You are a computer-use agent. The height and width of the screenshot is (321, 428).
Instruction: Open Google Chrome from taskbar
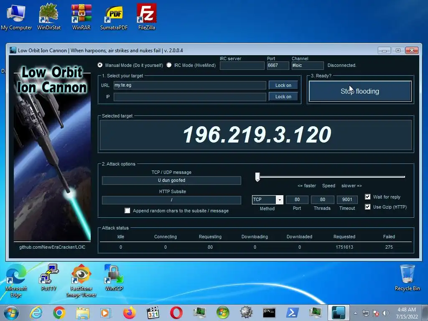tap(59, 313)
